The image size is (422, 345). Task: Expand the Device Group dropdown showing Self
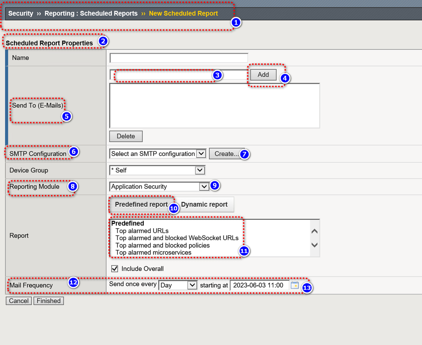point(157,170)
